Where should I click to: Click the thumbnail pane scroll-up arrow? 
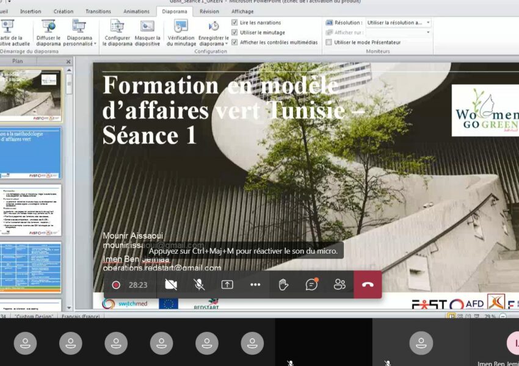(69, 70)
